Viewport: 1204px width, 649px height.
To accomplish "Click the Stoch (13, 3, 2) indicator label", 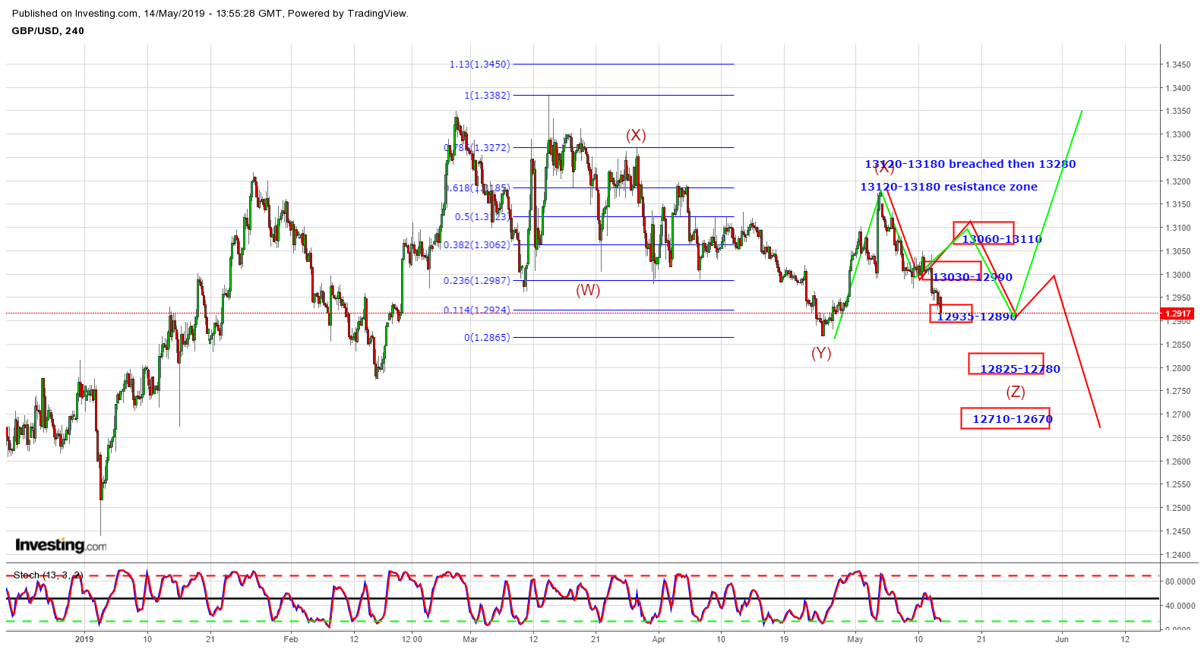I will [x=48, y=575].
